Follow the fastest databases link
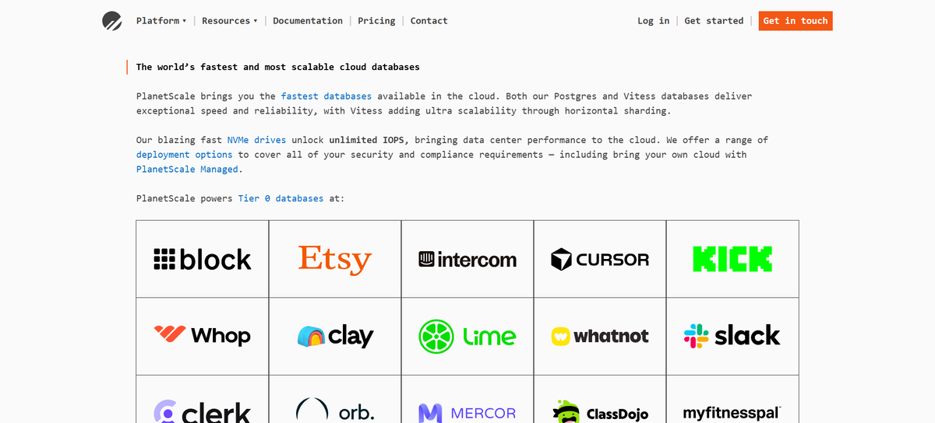Image resolution: width=935 pixels, height=423 pixels. (x=326, y=96)
